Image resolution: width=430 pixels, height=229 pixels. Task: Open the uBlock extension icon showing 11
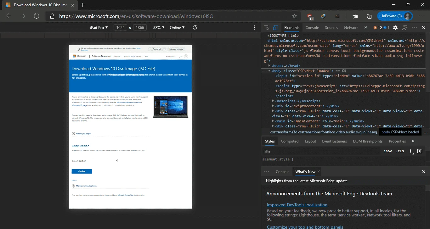pyautogui.click(x=311, y=16)
